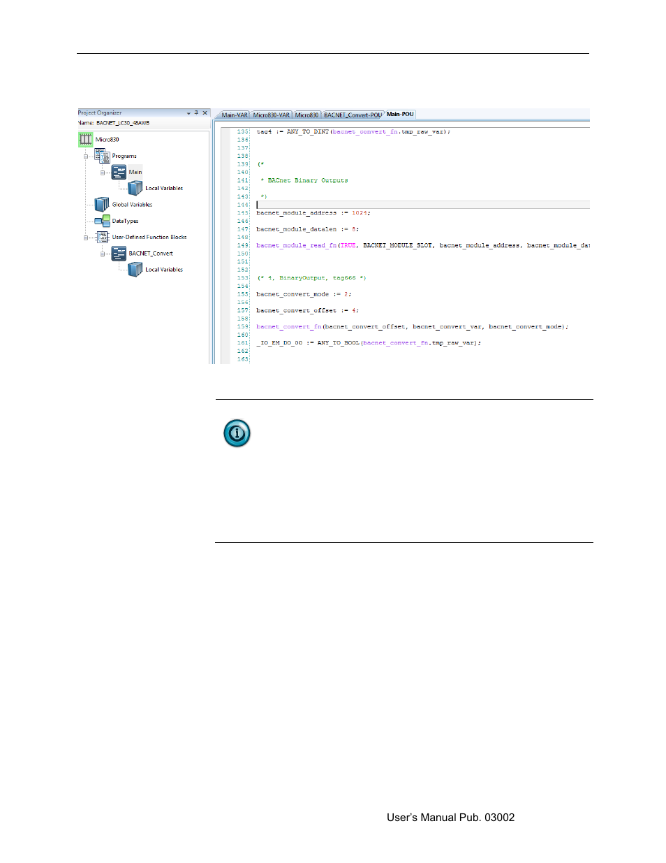
Task: Select the Main tree item label
Action: [x=135, y=172]
